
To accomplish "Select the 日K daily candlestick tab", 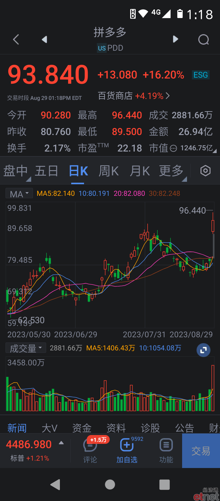I will [x=78, y=171].
